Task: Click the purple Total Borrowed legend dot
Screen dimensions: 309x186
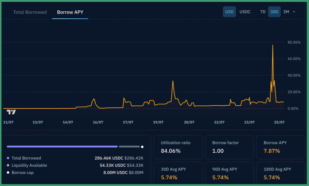Action: click(8, 158)
